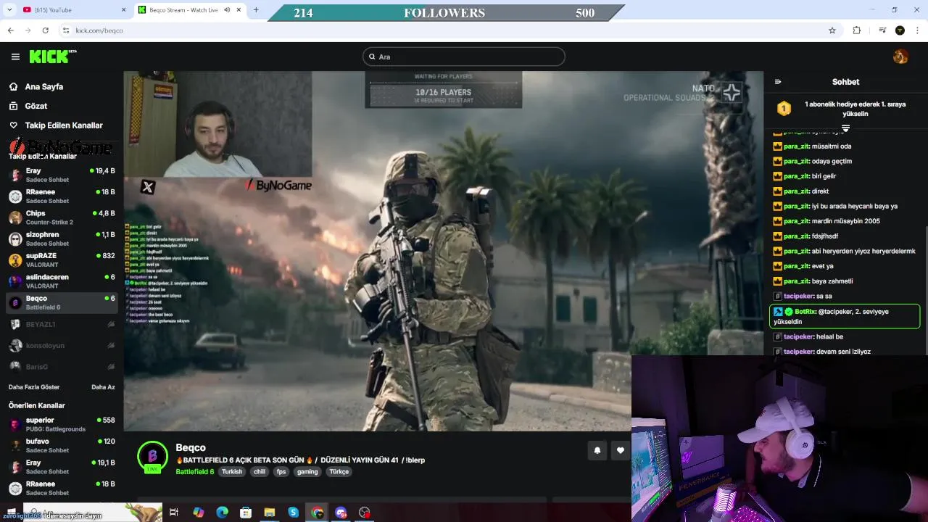View site information icon in address bar
Viewport: 928px width, 522px height.
(65, 30)
